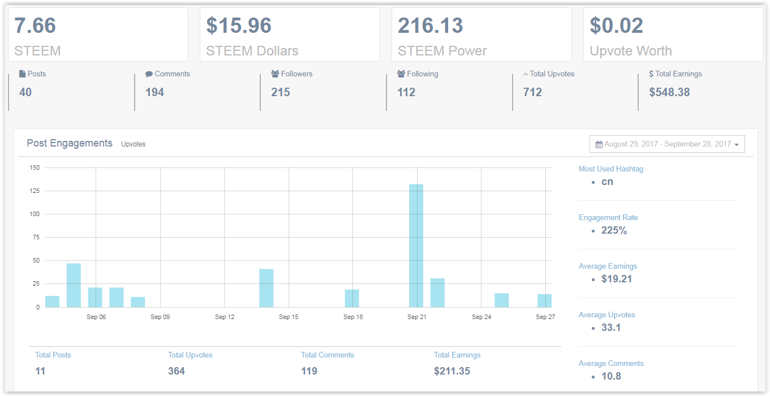Click the Total Posts label under the chart
This screenshot has height=396, width=770.
coord(53,355)
